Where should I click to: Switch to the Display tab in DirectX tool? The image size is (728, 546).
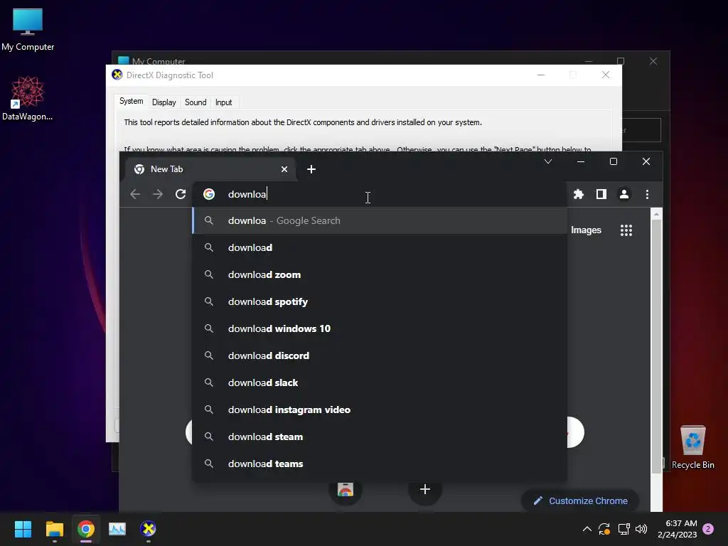[164, 102]
